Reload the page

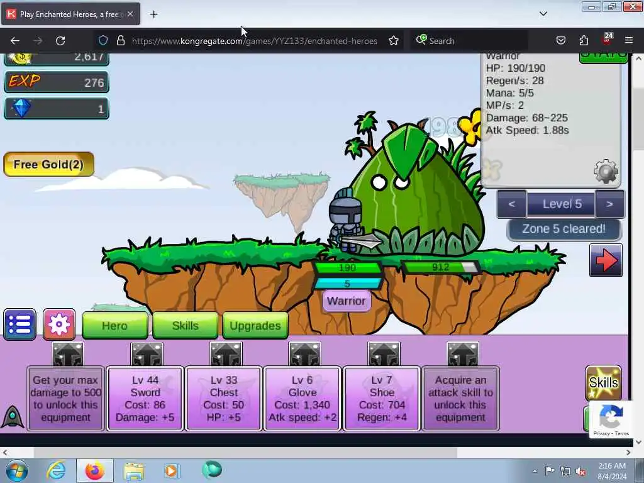pos(60,41)
